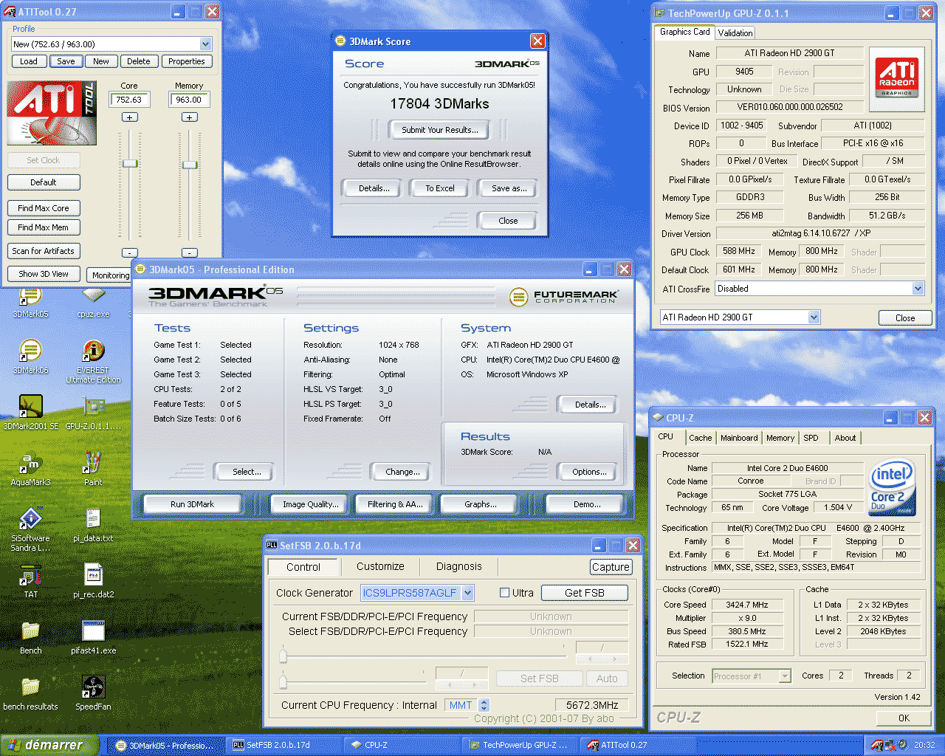Click Submit Your Results button
The height and width of the screenshot is (756, 945).
pos(440,130)
